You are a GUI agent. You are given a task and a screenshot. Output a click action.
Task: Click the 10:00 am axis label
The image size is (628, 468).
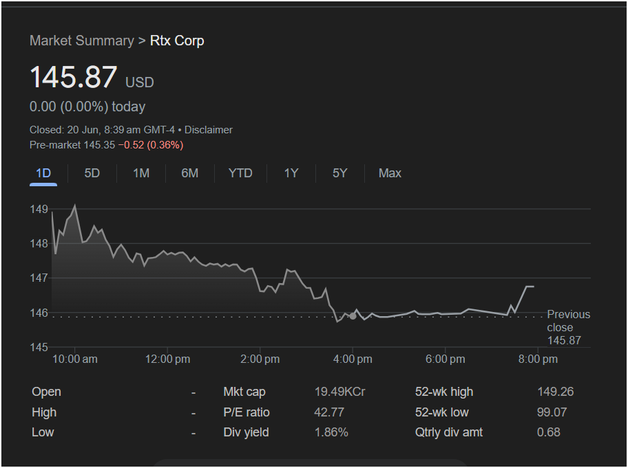click(75, 359)
